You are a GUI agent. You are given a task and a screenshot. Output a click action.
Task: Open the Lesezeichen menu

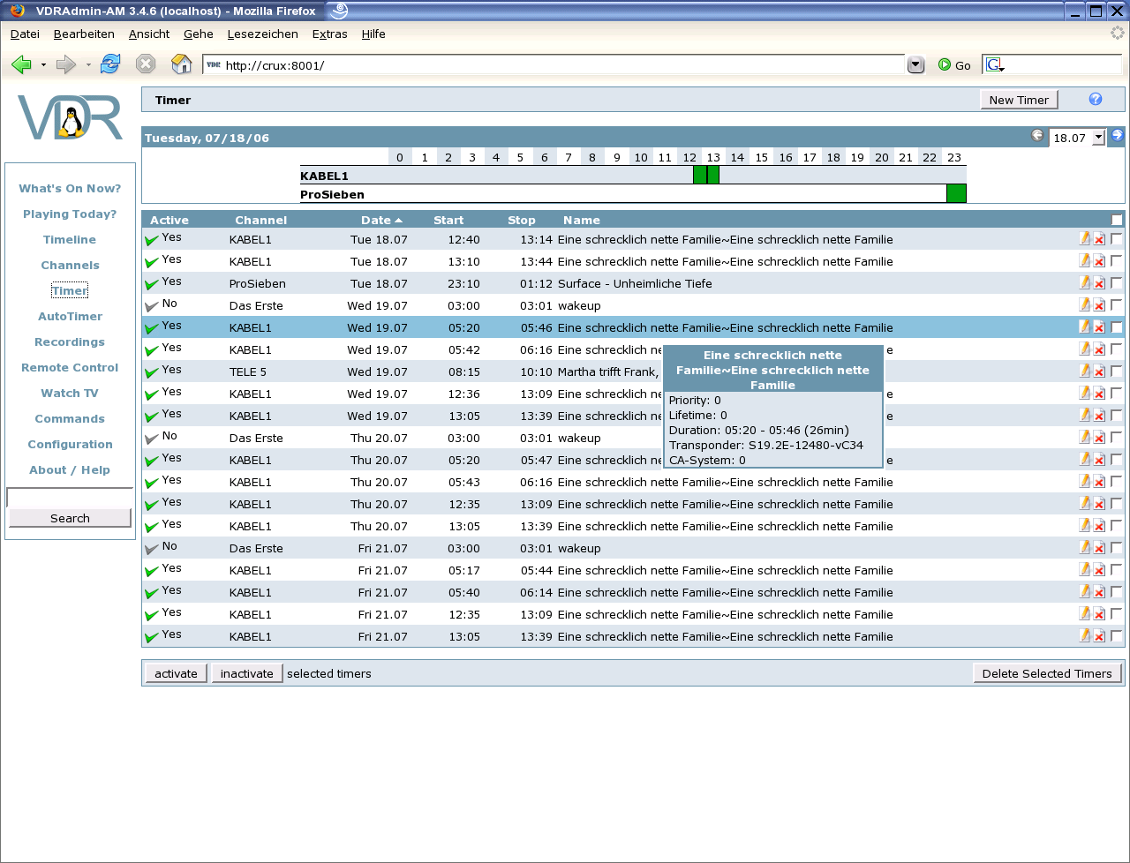(x=262, y=34)
